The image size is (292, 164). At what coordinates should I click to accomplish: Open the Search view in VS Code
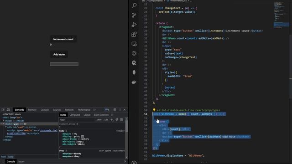coord(134,5)
